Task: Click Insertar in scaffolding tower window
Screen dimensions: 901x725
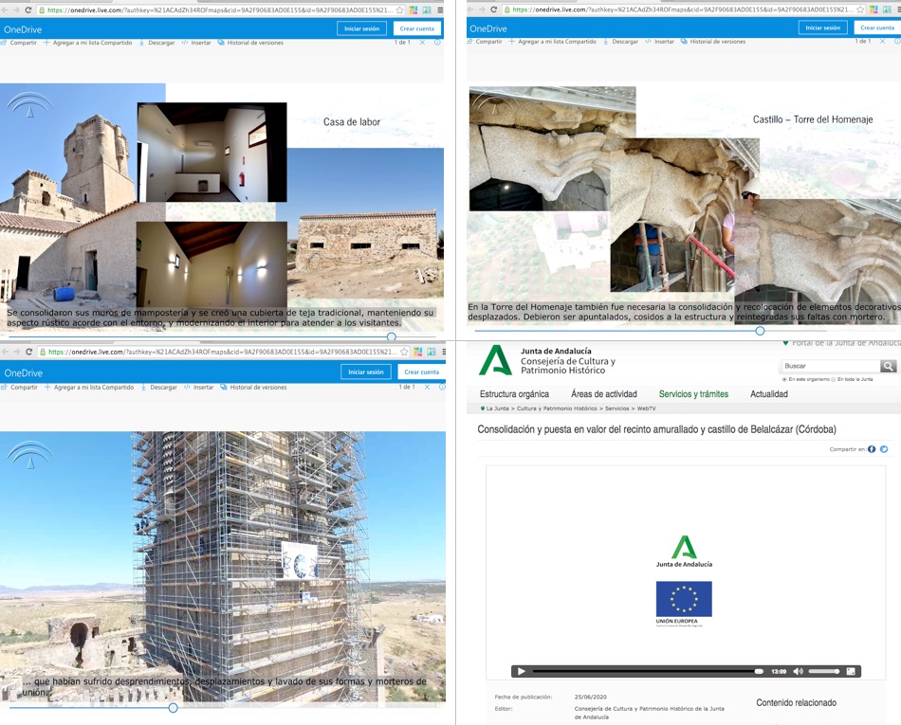Action: point(199,388)
